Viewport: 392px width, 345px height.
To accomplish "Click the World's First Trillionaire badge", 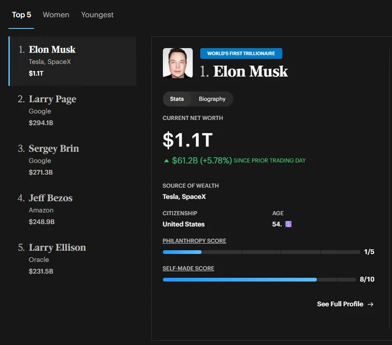I will click(241, 53).
